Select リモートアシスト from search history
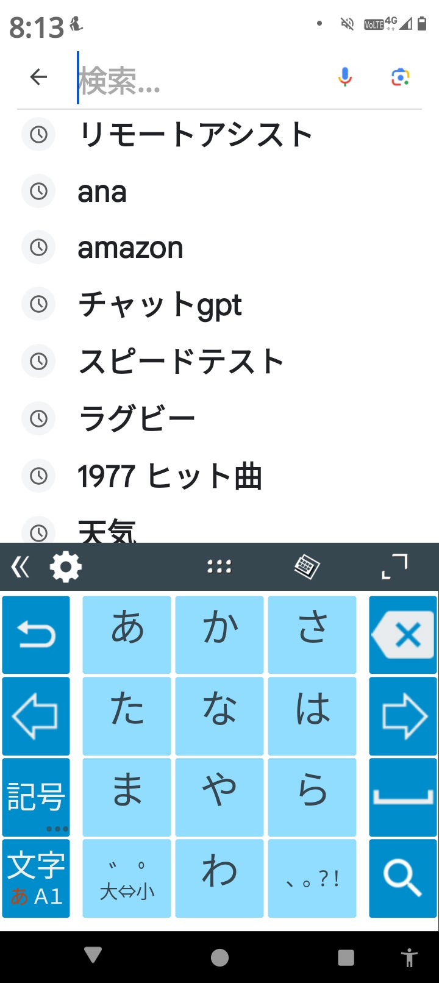439x983 pixels. 220,134
